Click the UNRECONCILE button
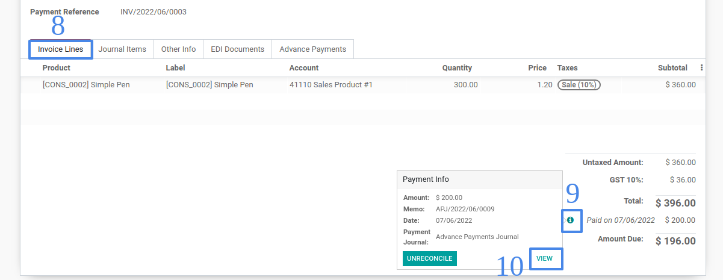723x280 pixels. [x=430, y=258]
